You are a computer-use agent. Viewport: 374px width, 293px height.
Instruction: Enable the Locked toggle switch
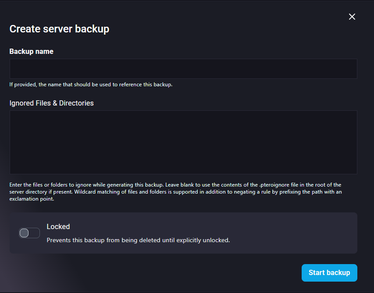(29, 233)
